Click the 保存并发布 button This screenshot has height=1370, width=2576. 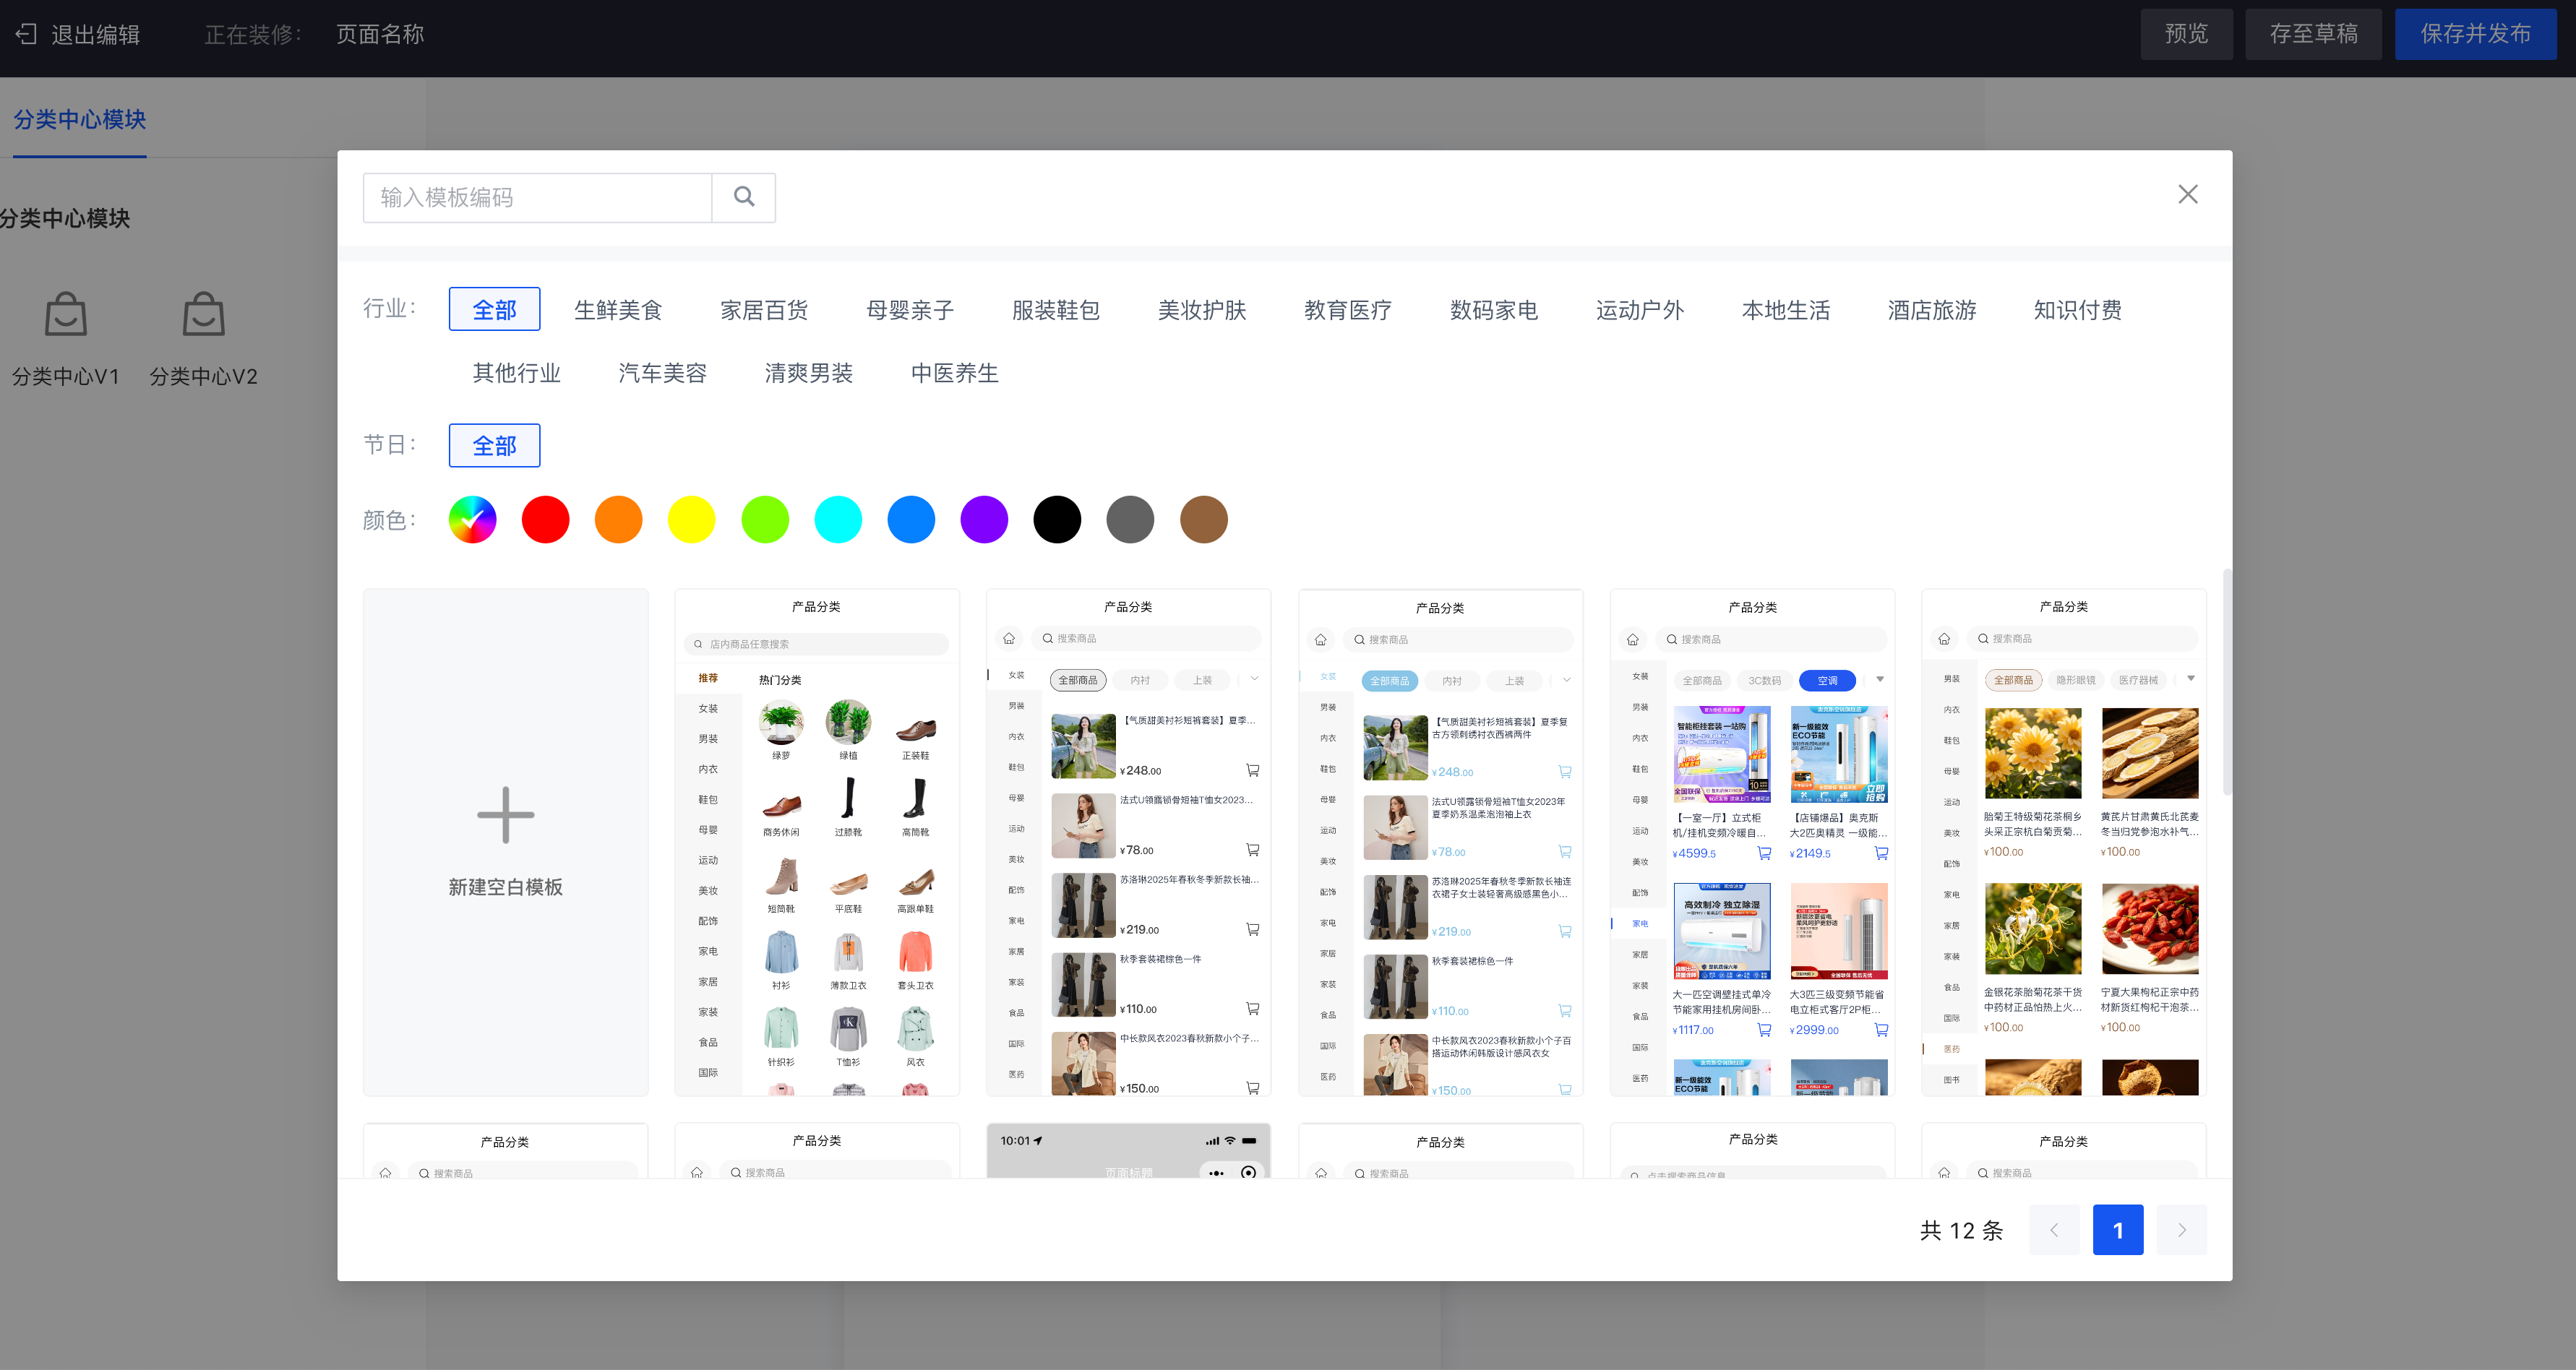pos(2475,34)
